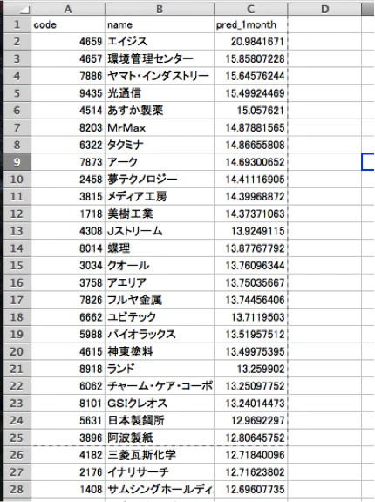The image size is (375, 502).
Task: Click the value 13.75035667
Action: pyautogui.click(x=251, y=282)
